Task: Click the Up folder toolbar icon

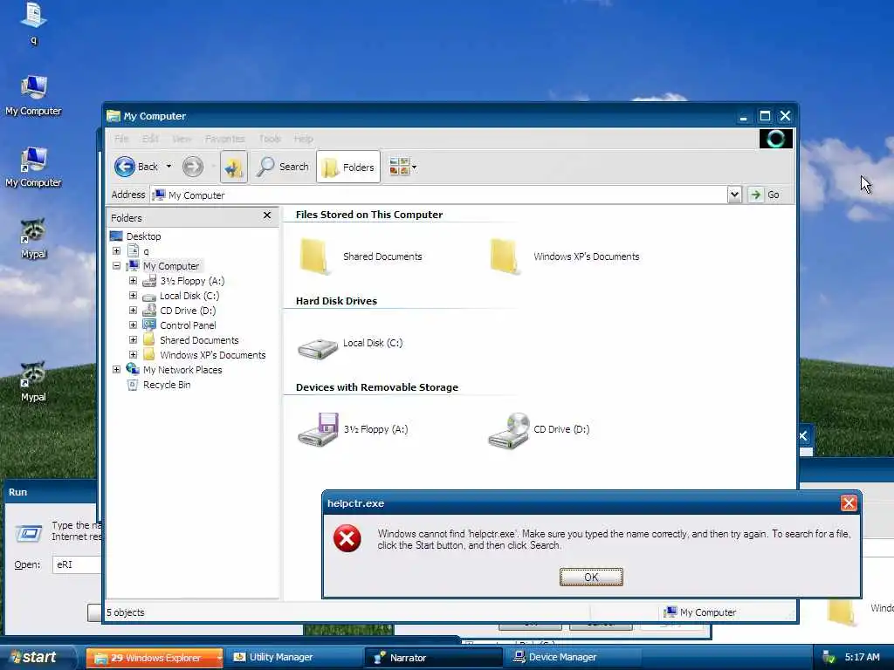Action: click(x=234, y=167)
